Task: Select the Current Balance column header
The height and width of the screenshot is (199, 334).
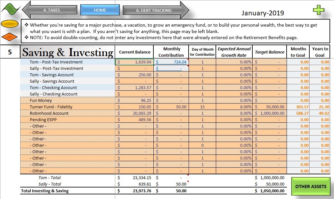Action: 134,52
